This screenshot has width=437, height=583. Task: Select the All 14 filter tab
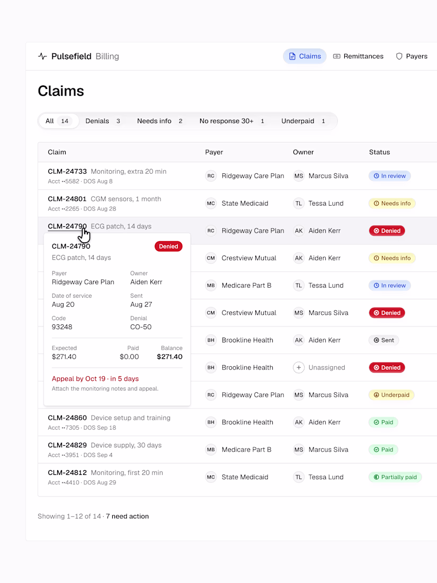(59, 121)
